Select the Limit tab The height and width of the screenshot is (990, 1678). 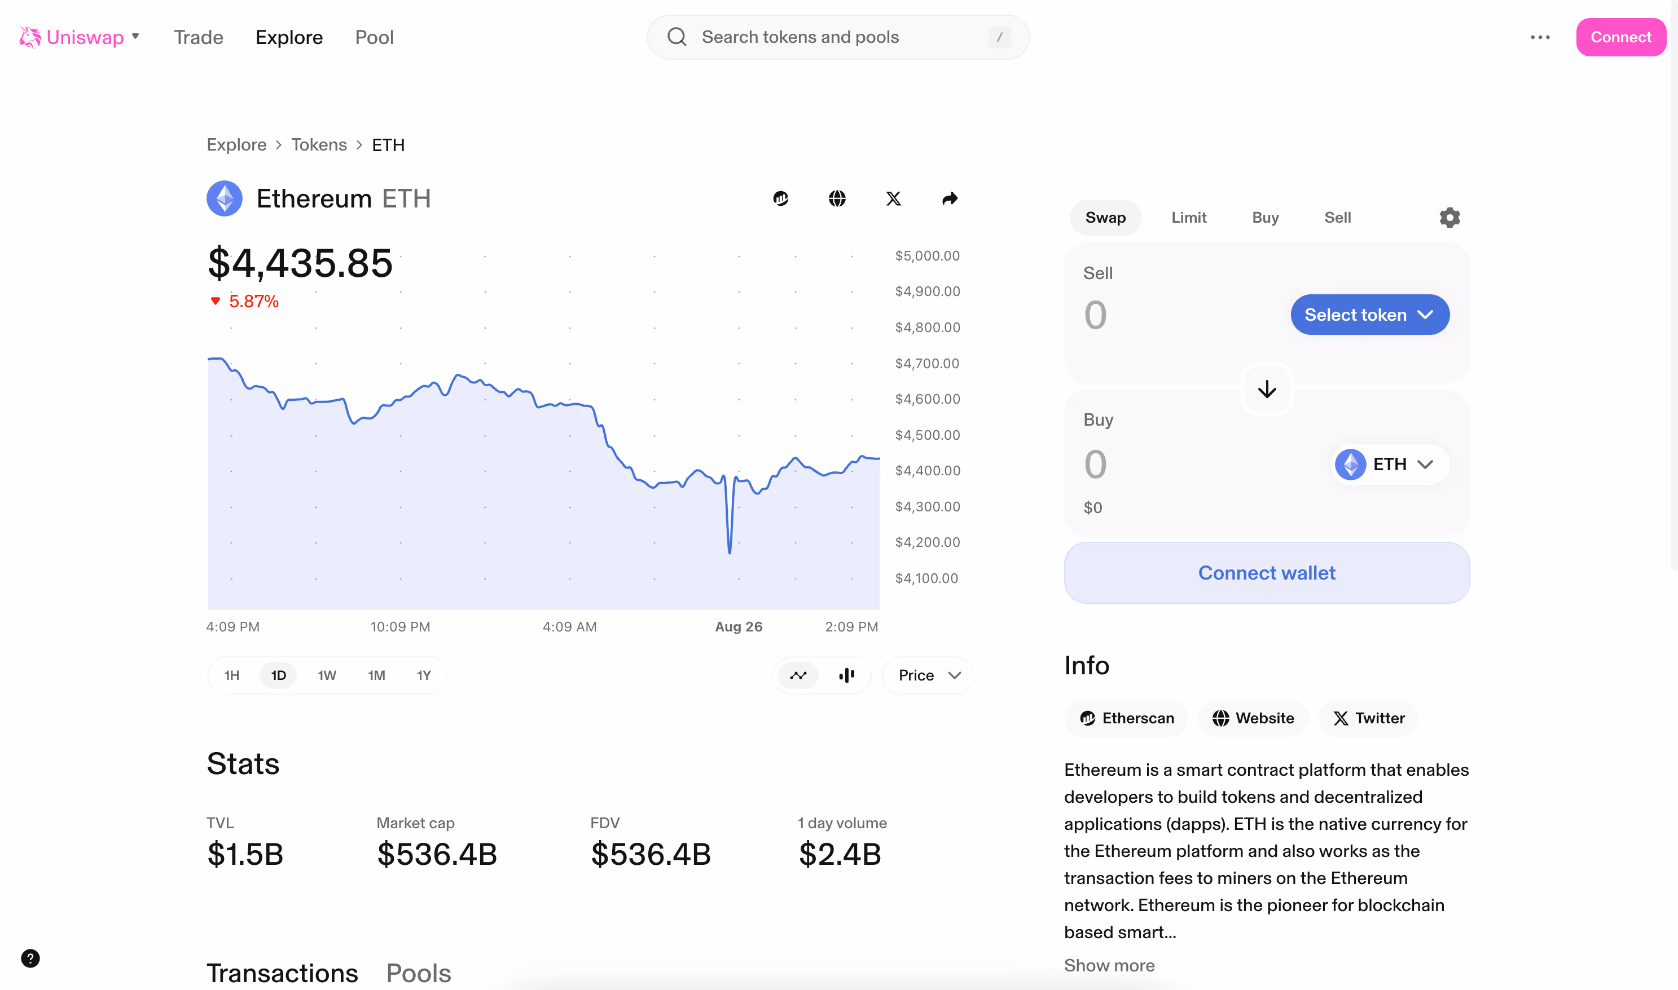(x=1189, y=218)
